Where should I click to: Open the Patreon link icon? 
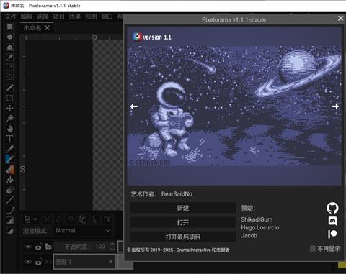tap(332, 234)
